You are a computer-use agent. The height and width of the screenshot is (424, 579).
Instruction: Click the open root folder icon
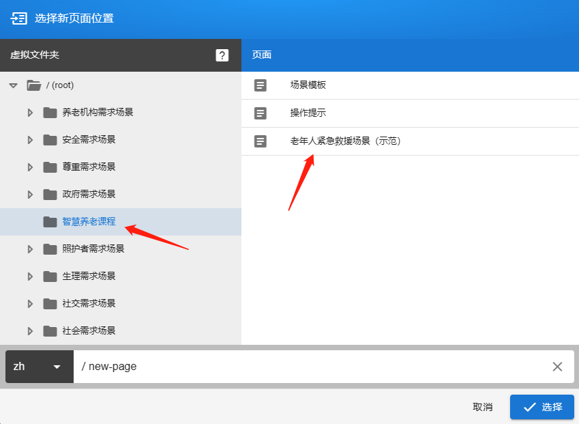tap(33, 85)
